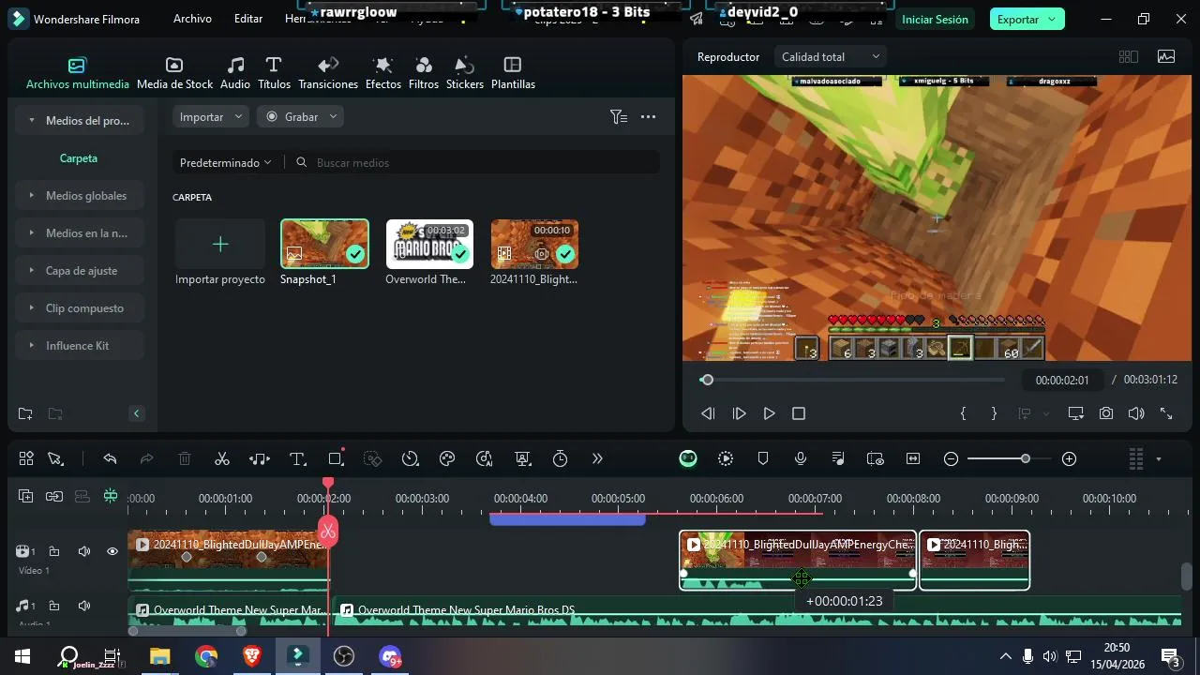Open the color palette tool

(x=447, y=458)
